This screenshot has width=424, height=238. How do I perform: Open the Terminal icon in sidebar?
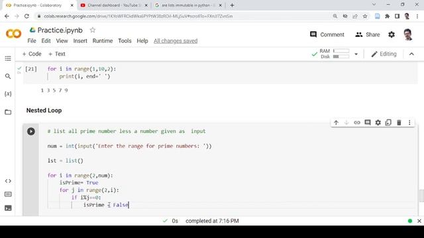coord(8,208)
